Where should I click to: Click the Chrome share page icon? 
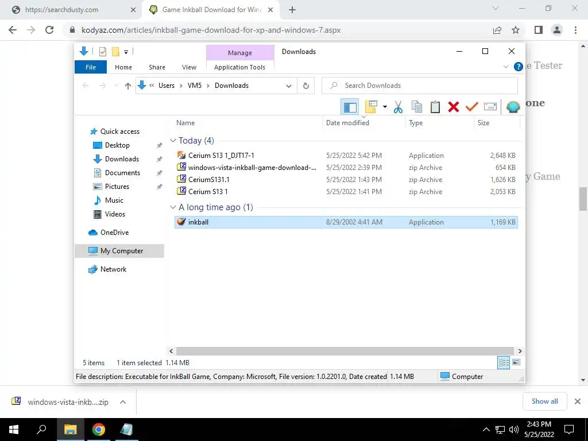coord(497,30)
